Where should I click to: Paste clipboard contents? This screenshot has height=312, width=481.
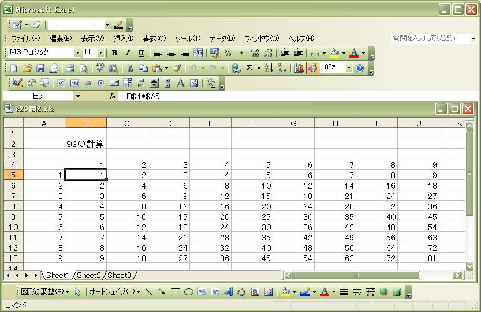[157, 68]
